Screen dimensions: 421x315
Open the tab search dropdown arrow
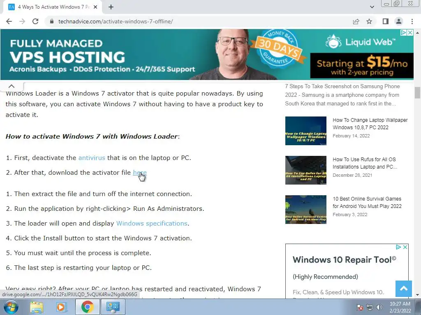point(372,7)
